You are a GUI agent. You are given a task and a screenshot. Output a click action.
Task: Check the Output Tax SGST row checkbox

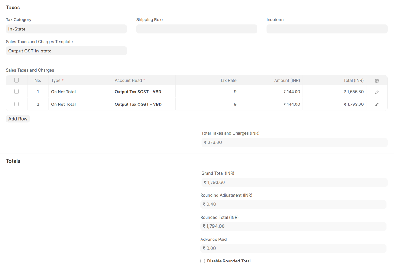pos(17,92)
